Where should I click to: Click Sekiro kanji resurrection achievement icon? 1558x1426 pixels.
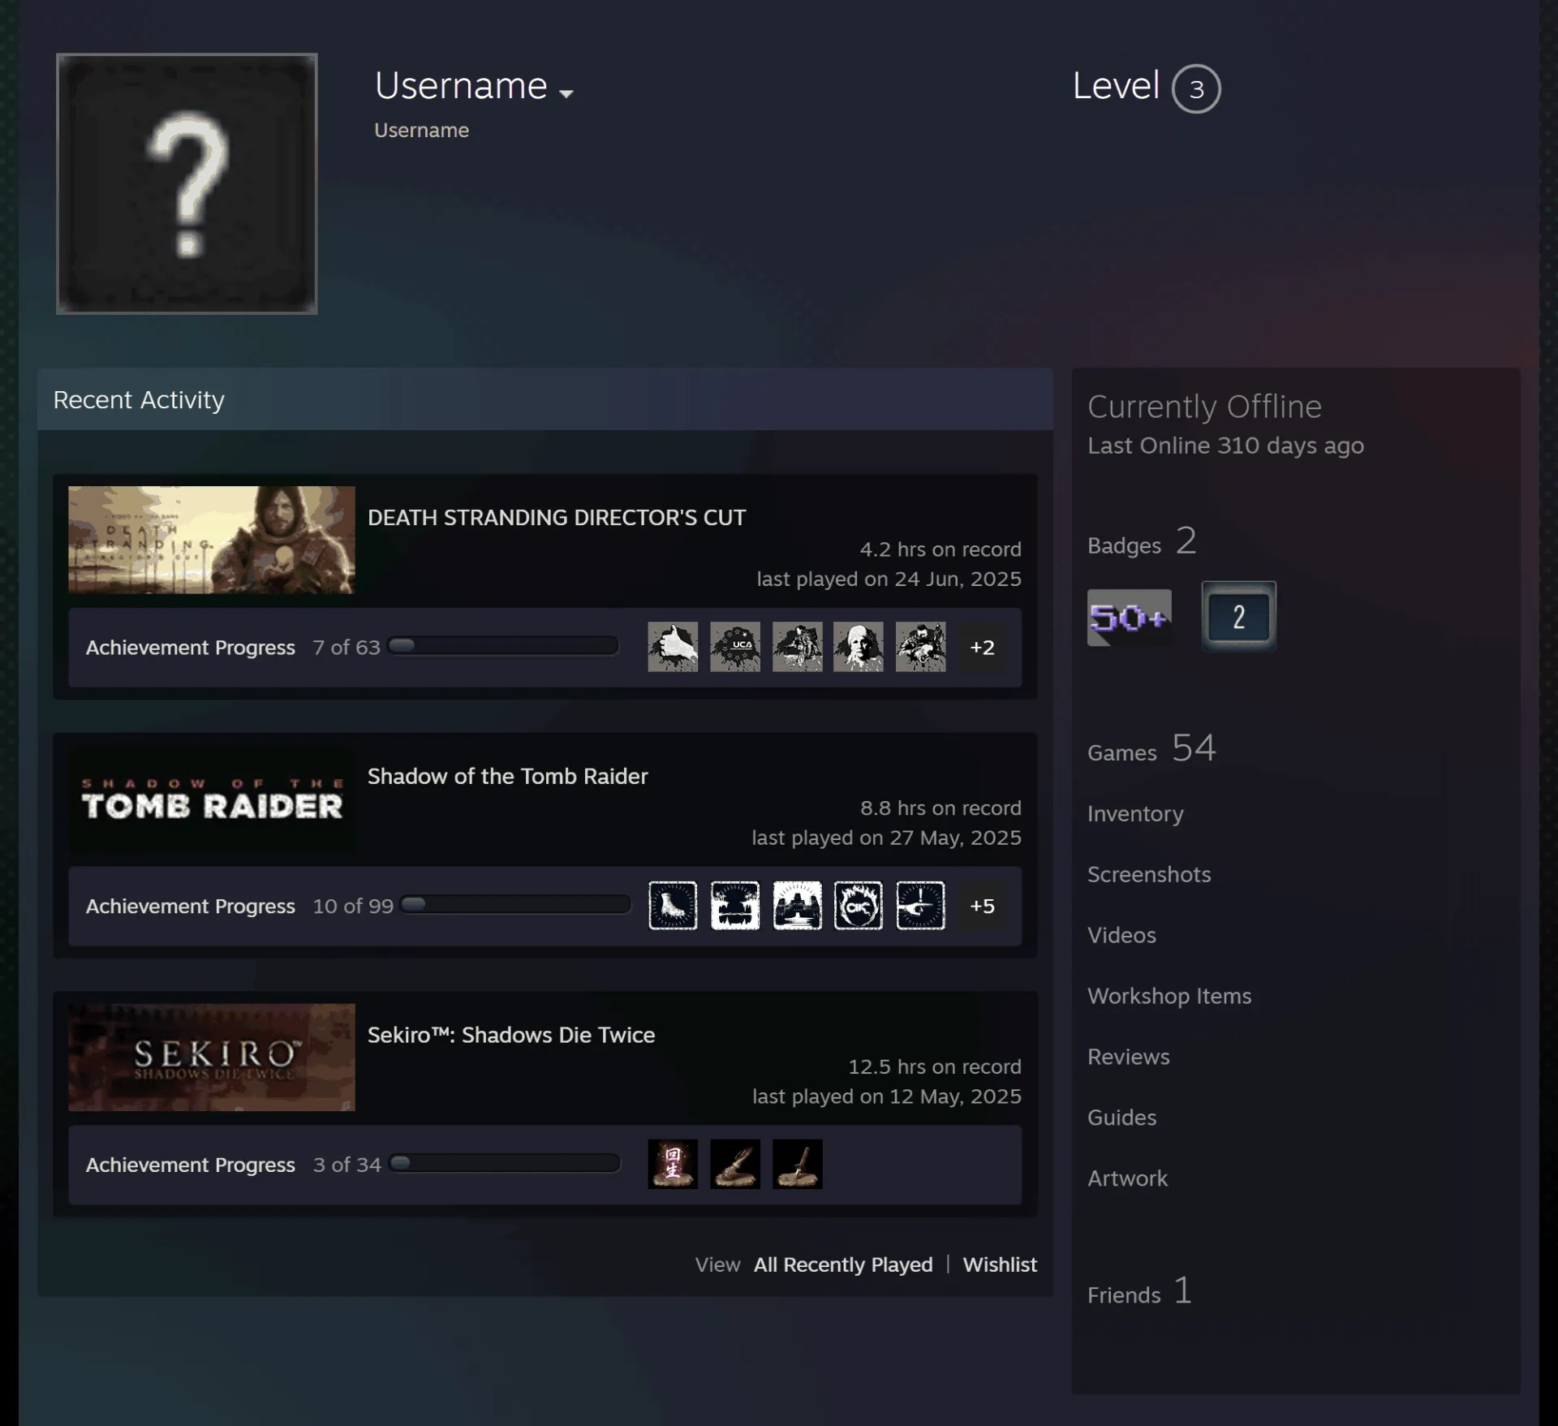coord(673,1164)
